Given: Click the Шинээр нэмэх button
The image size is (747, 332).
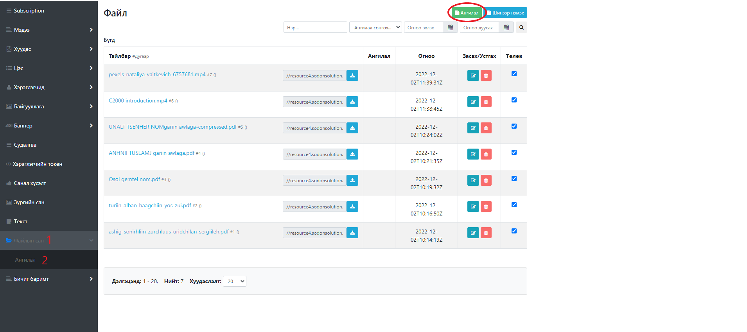Looking at the screenshot, I should [505, 13].
